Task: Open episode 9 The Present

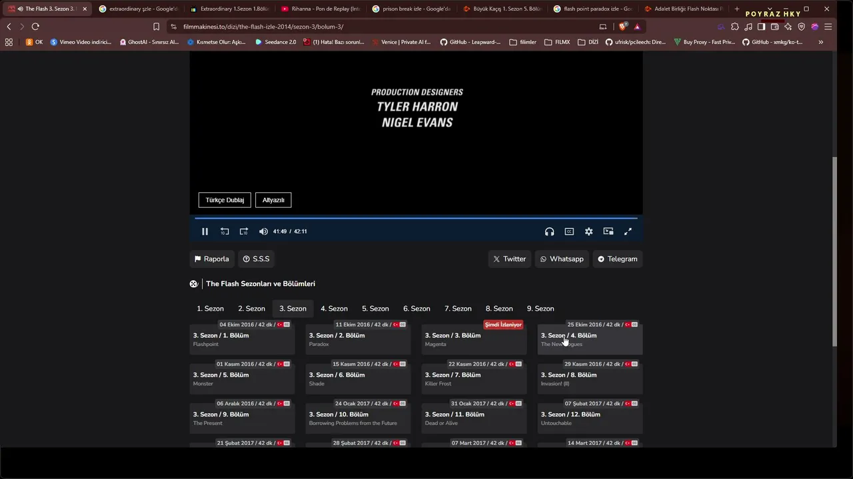Action: coord(243,418)
